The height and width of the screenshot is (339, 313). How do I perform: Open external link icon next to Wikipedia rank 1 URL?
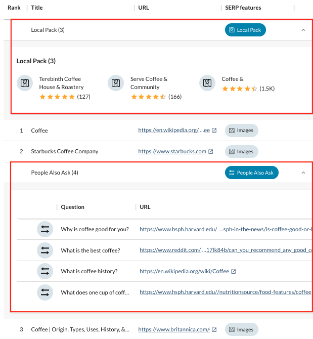point(214,131)
